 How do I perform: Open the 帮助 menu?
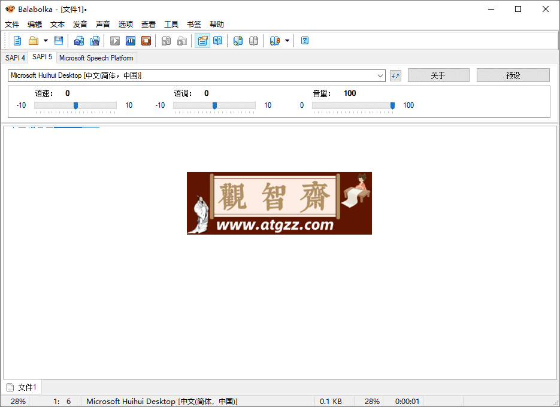tap(217, 25)
